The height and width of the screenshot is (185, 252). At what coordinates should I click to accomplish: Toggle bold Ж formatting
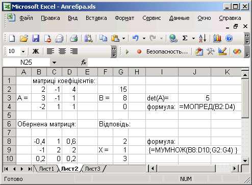pyautogui.click(x=36, y=51)
